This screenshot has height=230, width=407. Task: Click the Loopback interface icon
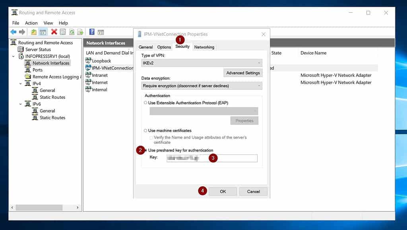(x=88, y=60)
